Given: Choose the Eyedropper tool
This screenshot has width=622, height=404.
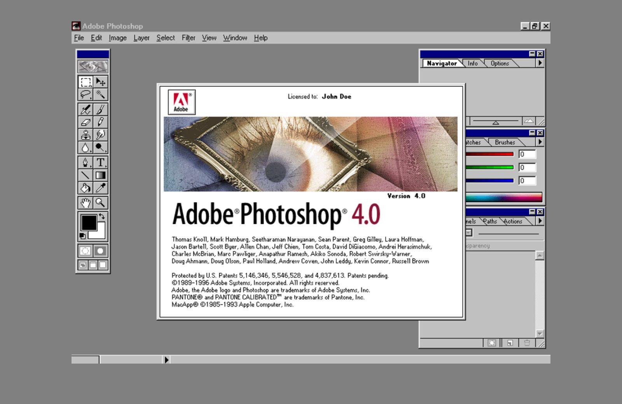Looking at the screenshot, I should (x=100, y=188).
